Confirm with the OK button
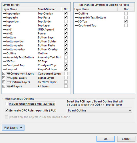Image resolution: width=137 pixels, height=143 pixels. (106, 139)
